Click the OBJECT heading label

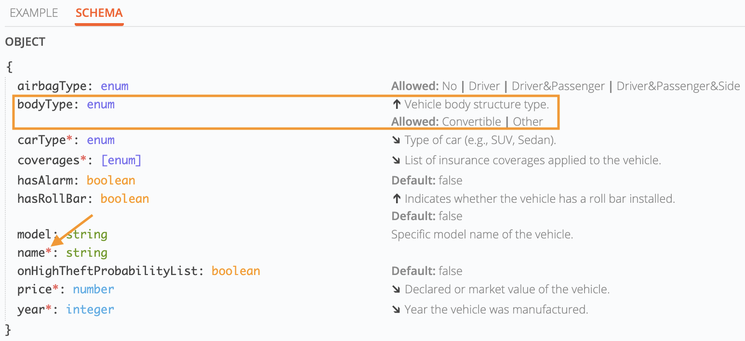click(25, 42)
